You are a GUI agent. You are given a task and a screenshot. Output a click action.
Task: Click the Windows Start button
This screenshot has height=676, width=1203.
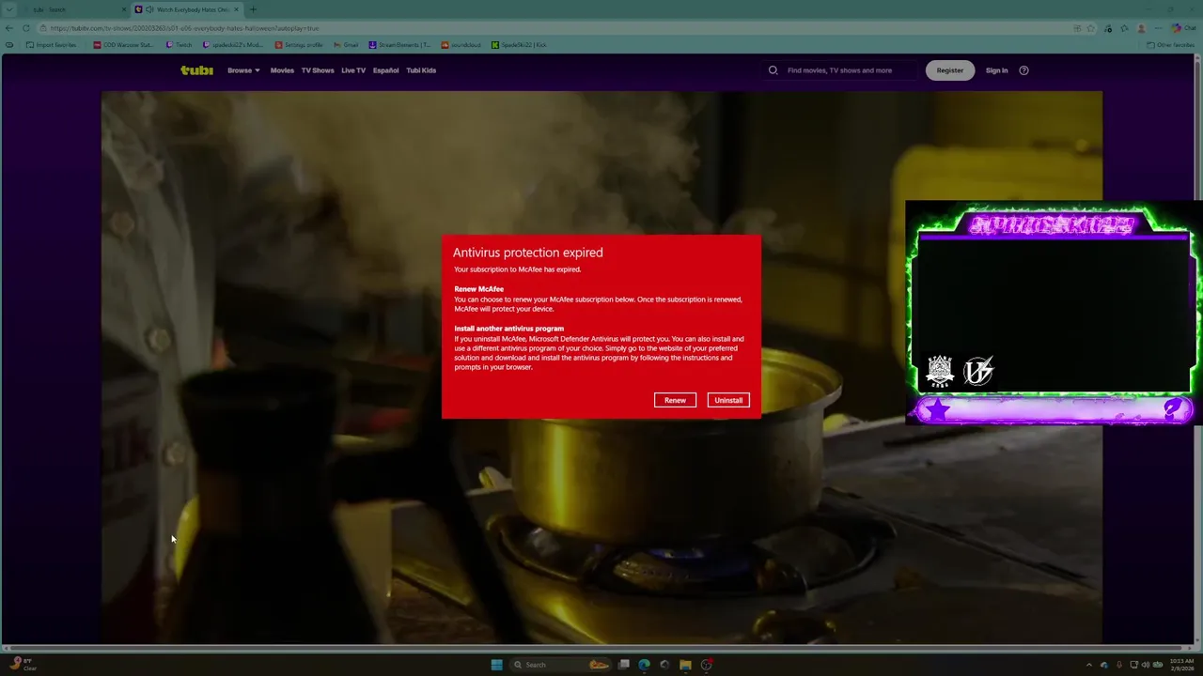coord(496,665)
